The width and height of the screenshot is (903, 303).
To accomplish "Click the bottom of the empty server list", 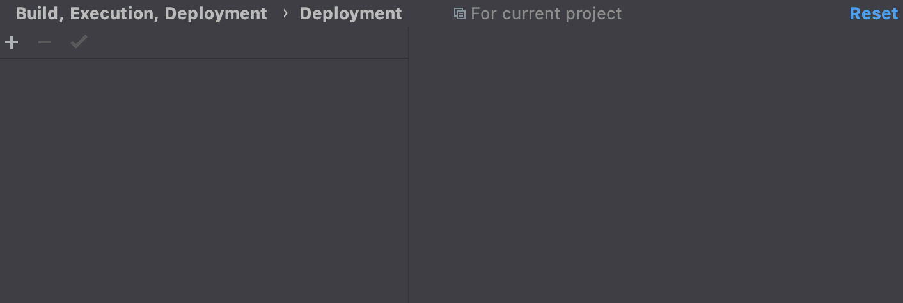I will 203,291.
